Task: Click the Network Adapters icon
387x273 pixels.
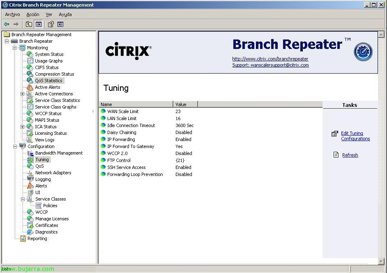Action: tap(30, 173)
